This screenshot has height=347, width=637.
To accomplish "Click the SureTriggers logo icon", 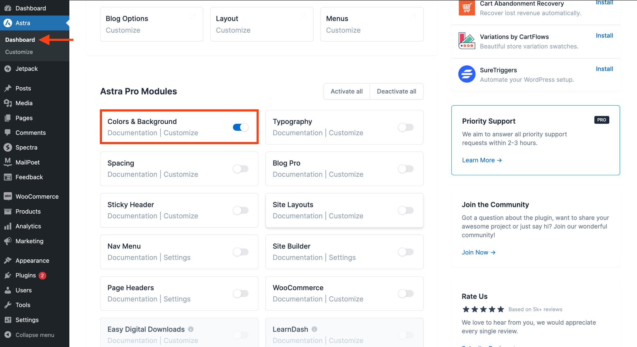I will pos(467,74).
